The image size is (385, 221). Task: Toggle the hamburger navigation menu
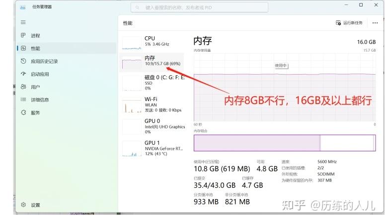point(23,22)
